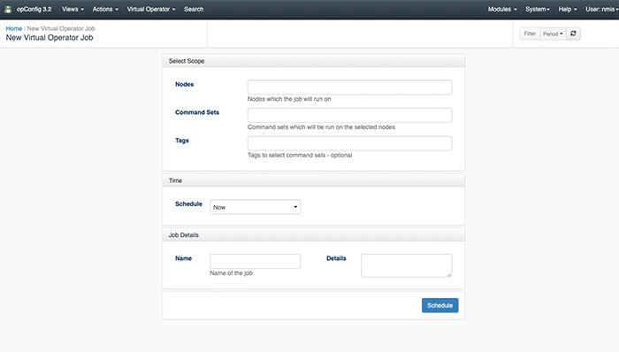This screenshot has height=352, width=619.
Task: Click the Select Scope panel header
Action: coord(313,61)
